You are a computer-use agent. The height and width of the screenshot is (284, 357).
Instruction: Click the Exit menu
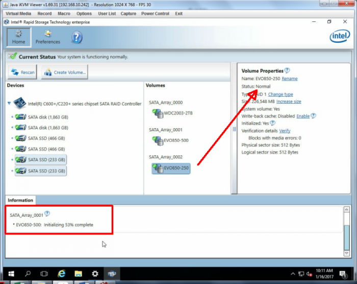click(178, 14)
